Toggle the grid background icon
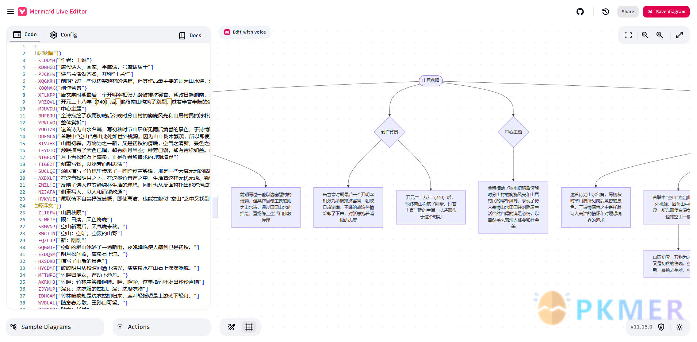 [x=249, y=327]
